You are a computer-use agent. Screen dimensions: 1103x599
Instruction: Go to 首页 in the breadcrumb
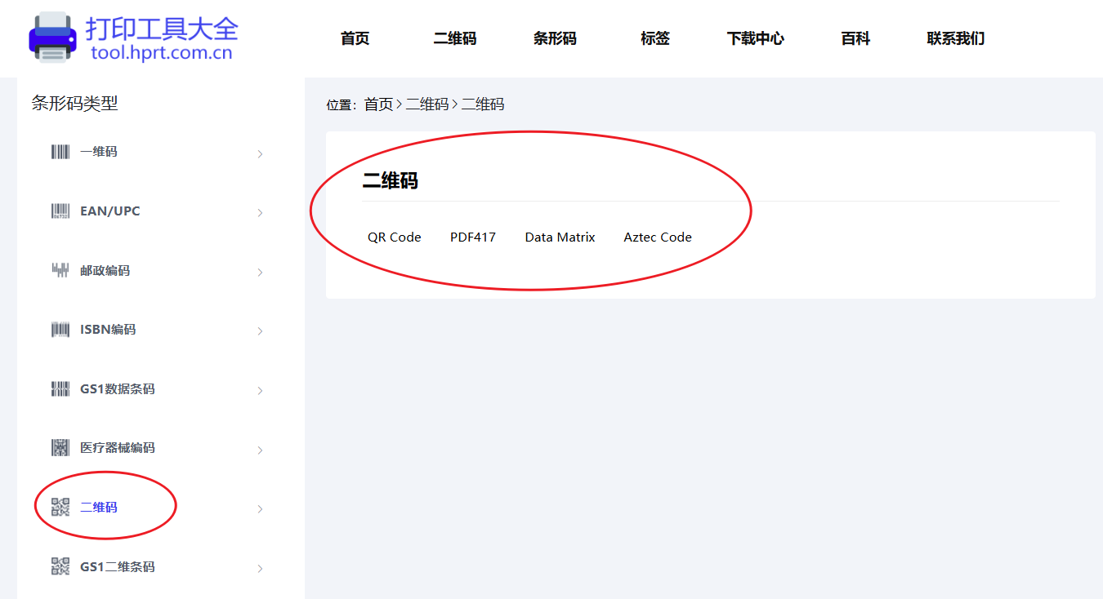pos(378,104)
